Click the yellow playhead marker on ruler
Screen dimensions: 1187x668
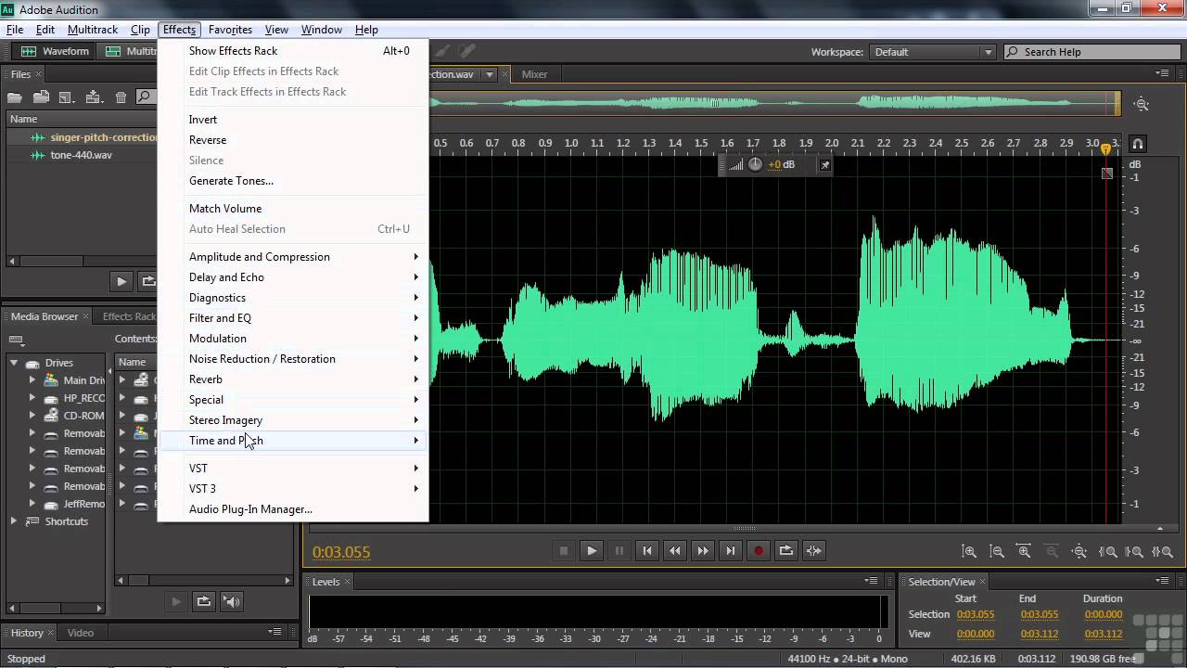[1105, 148]
